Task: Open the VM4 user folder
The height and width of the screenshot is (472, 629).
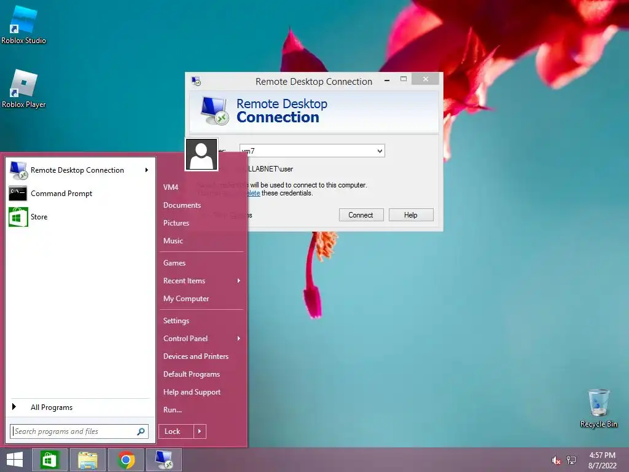Action: [x=171, y=187]
